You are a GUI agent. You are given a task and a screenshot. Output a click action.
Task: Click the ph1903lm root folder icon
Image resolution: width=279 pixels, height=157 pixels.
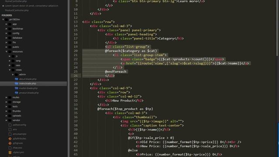(7, 19)
